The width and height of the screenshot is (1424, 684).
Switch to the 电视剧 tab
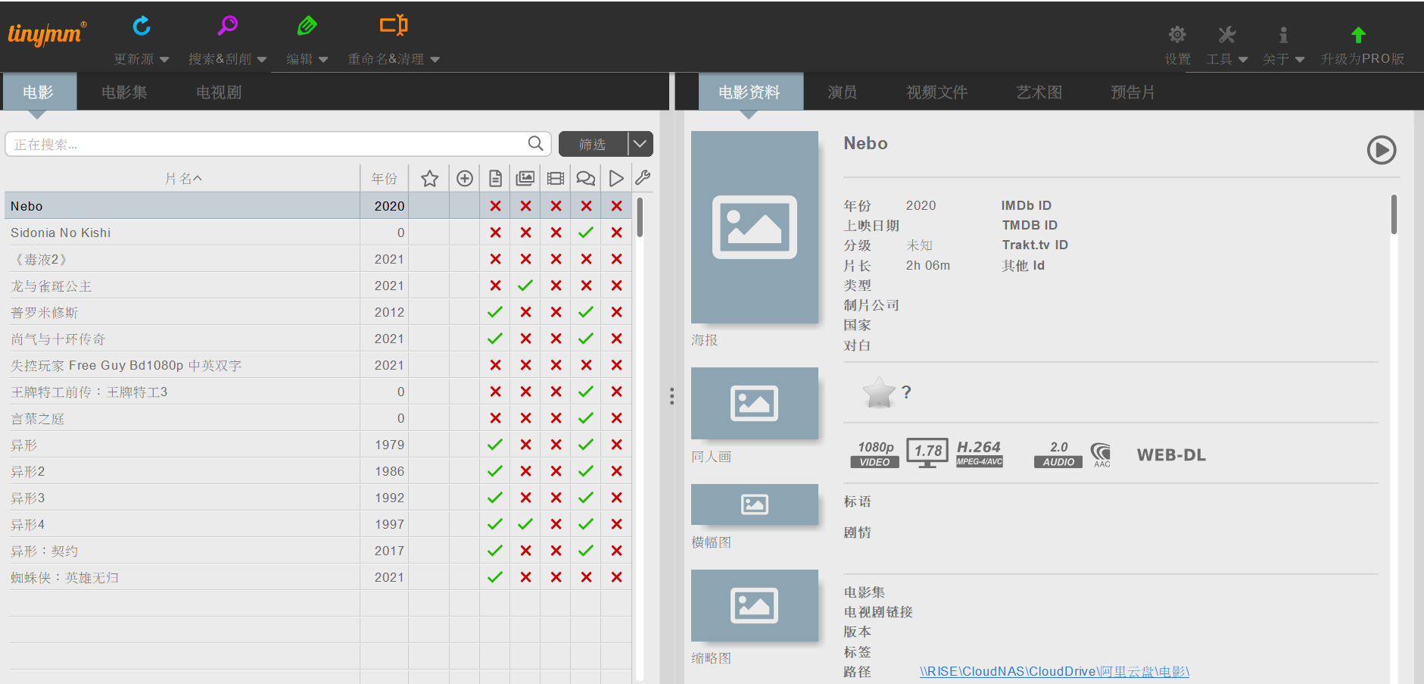click(x=217, y=92)
